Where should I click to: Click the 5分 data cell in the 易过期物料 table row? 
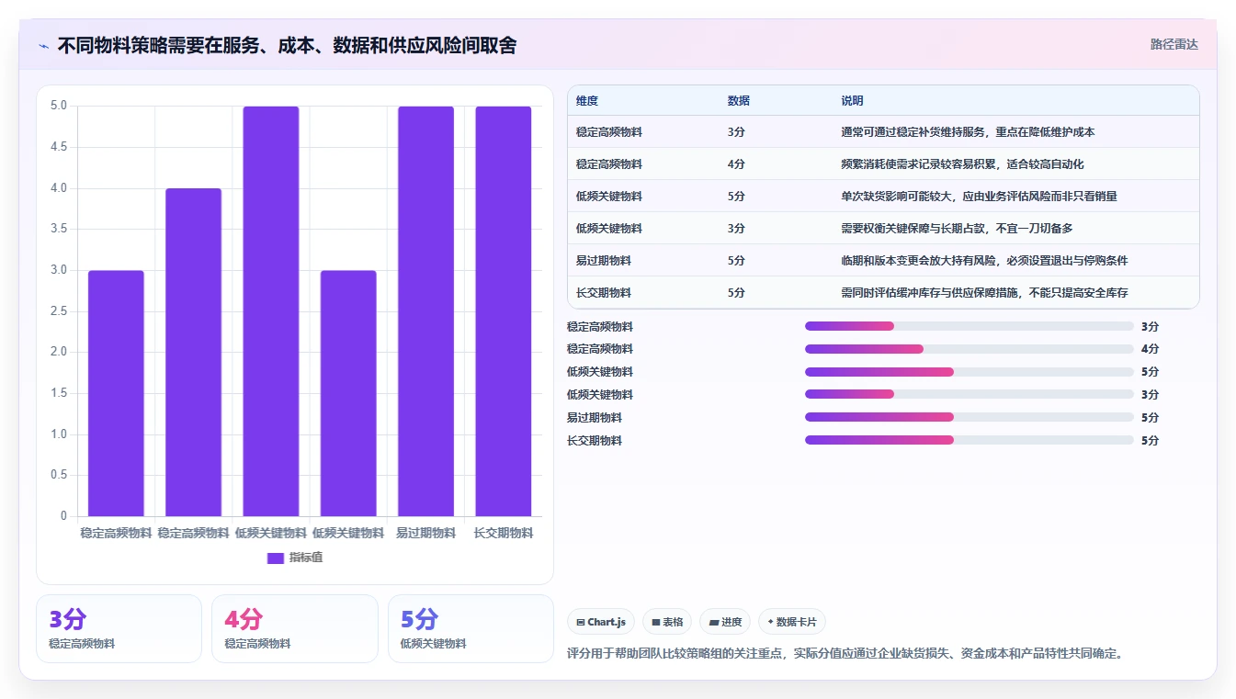point(736,261)
